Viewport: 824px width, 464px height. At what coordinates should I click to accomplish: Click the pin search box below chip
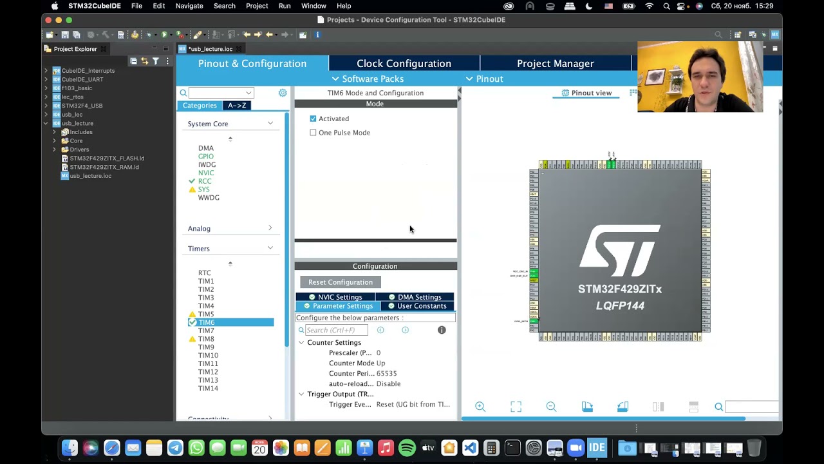pyautogui.click(x=752, y=407)
